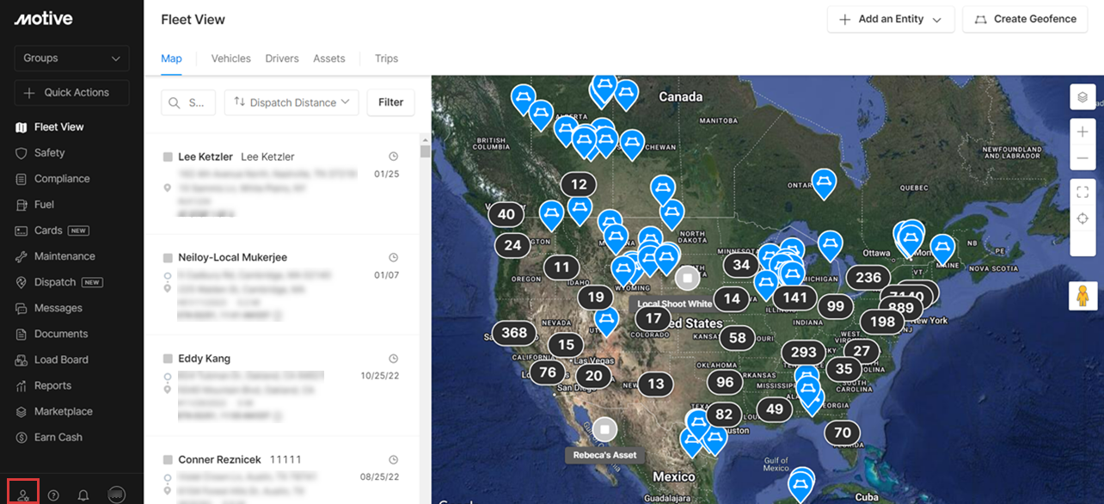Switch to the Vehicles tab
Image resolution: width=1104 pixels, height=504 pixels.
(x=231, y=58)
